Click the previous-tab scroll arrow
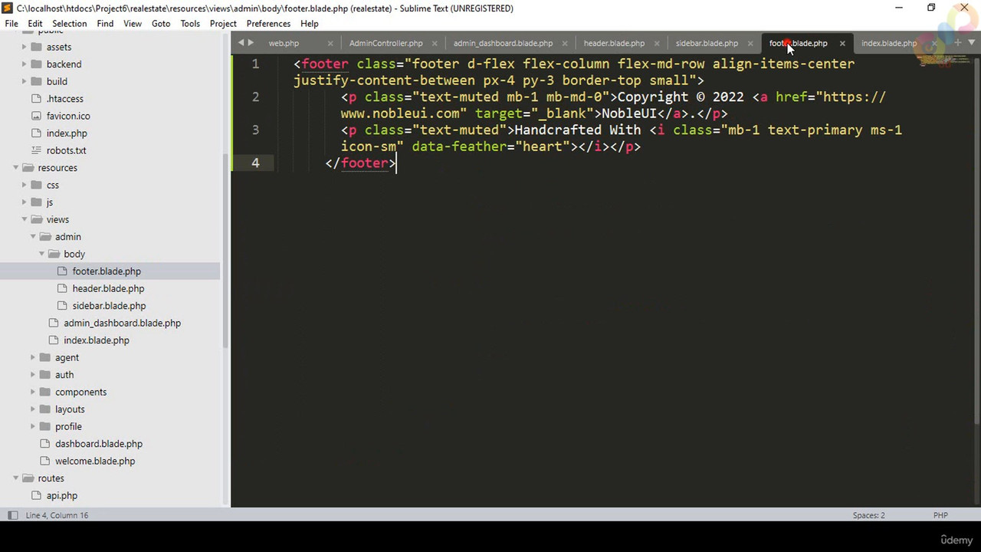This screenshot has width=981, height=552. (x=241, y=43)
